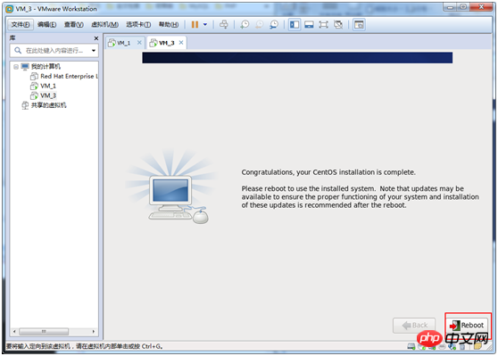Toggle the console view icon at toolbar end
The image size is (498, 356).
359,24
